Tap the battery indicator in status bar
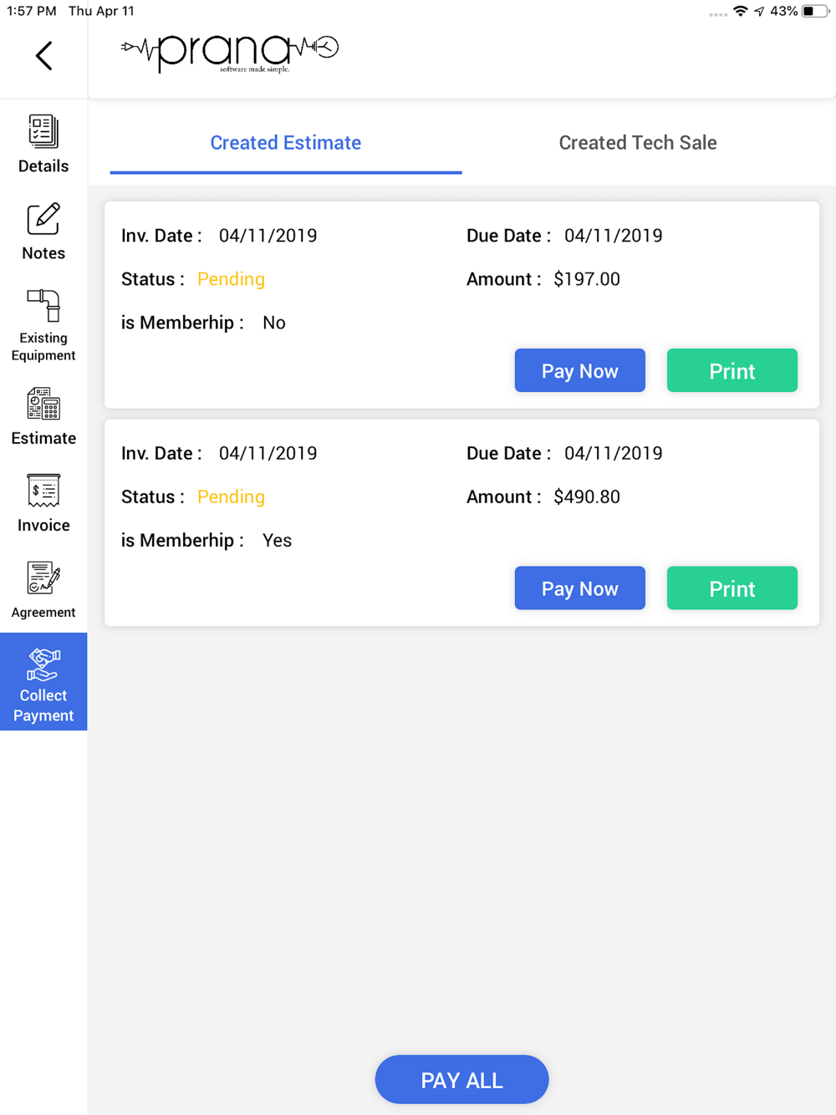This screenshot has height=1115, width=836. pyautogui.click(x=814, y=11)
